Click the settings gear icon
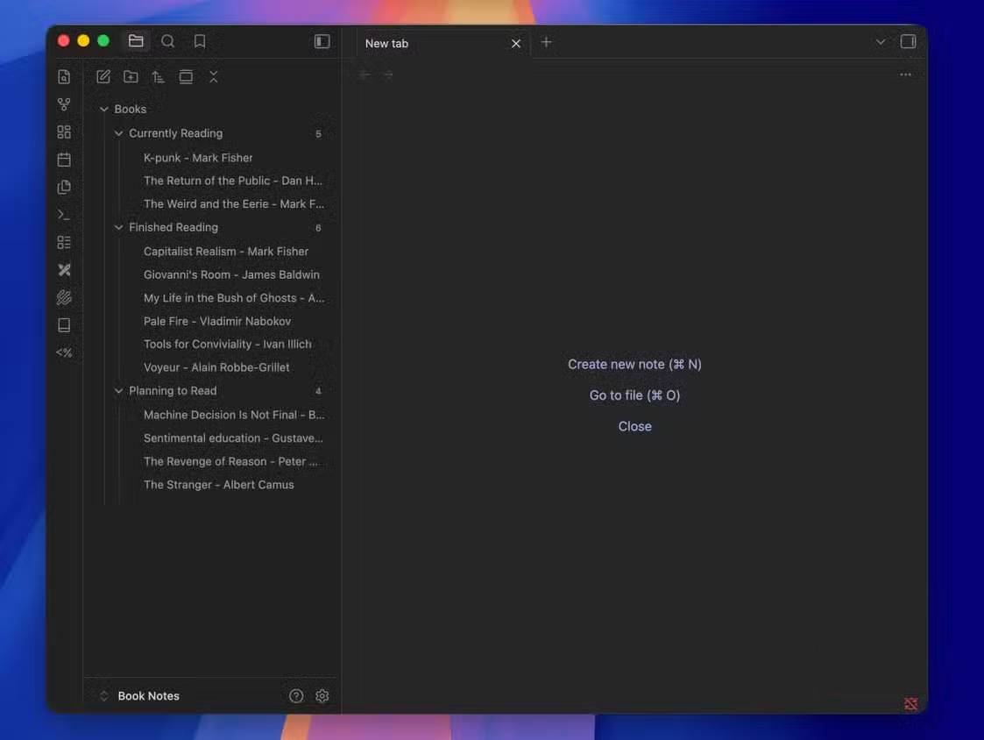Viewport: 984px width, 740px height. pyautogui.click(x=322, y=696)
